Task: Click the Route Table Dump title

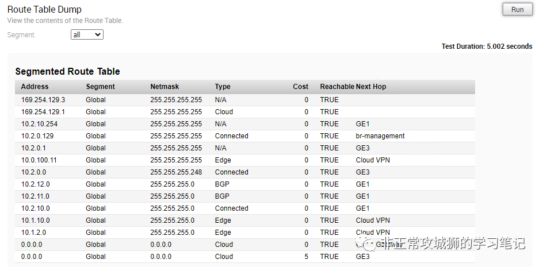Action: (x=44, y=9)
